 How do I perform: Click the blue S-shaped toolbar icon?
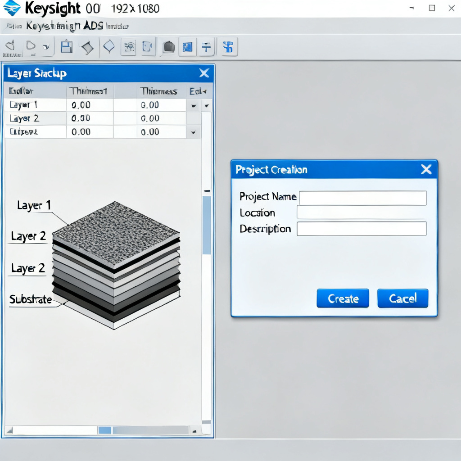228,47
